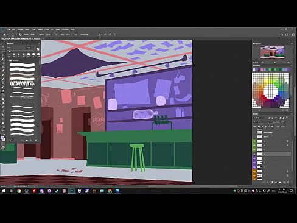Select the sketch layer by its name
The width and height of the screenshot is (297, 223).
pos(266,136)
